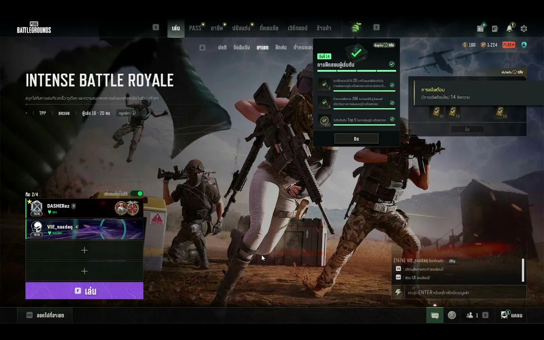Switch to ปกติ normal mode tab
544x340 pixels.
tap(222, 48)
